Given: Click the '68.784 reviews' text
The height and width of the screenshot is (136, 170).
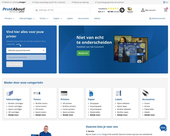Looking at the screenshot, I should coord(114,12).
